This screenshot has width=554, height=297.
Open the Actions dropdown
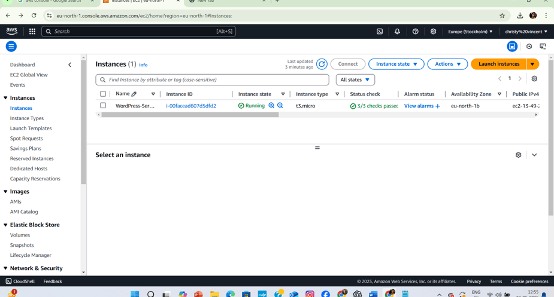(447, 64)
